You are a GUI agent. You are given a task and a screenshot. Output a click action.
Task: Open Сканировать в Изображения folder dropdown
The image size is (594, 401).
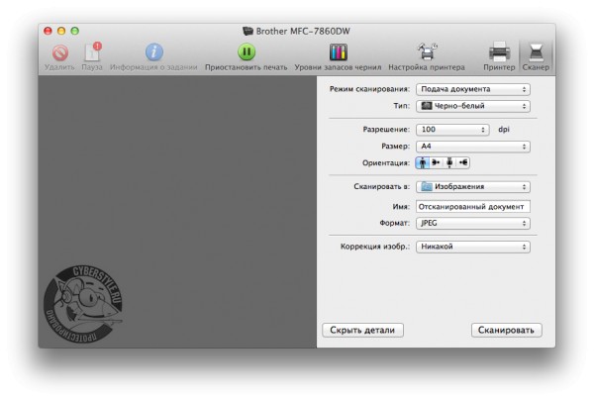pyautogui.click(x=473, y=187)
